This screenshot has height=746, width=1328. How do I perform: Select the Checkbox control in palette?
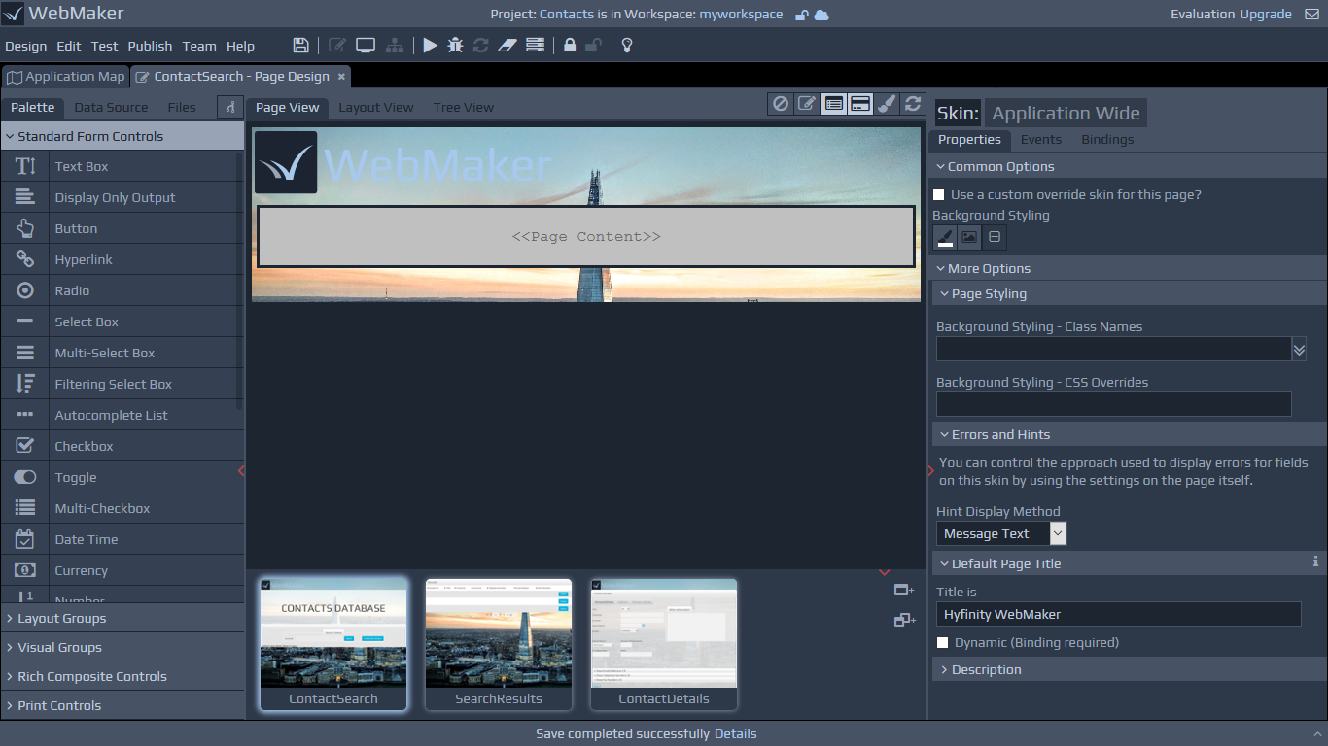(x=122, y=446)
